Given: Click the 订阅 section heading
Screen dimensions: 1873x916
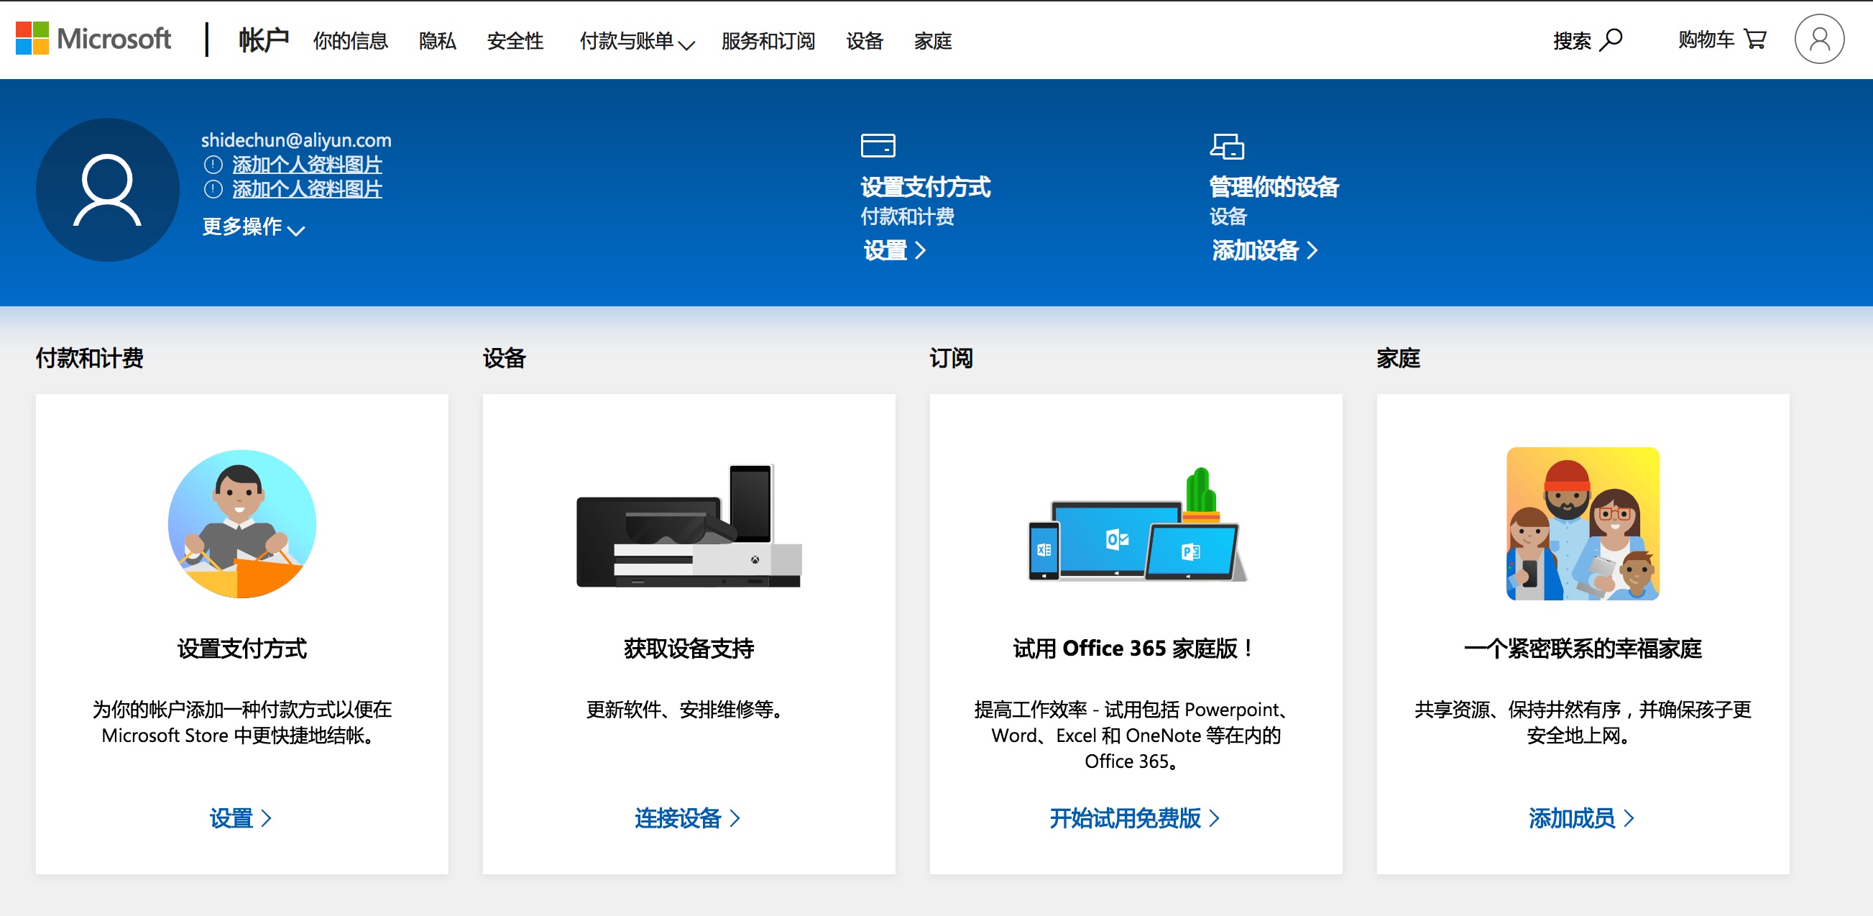Looking at the screenshot, I should [x=951, y=358].
